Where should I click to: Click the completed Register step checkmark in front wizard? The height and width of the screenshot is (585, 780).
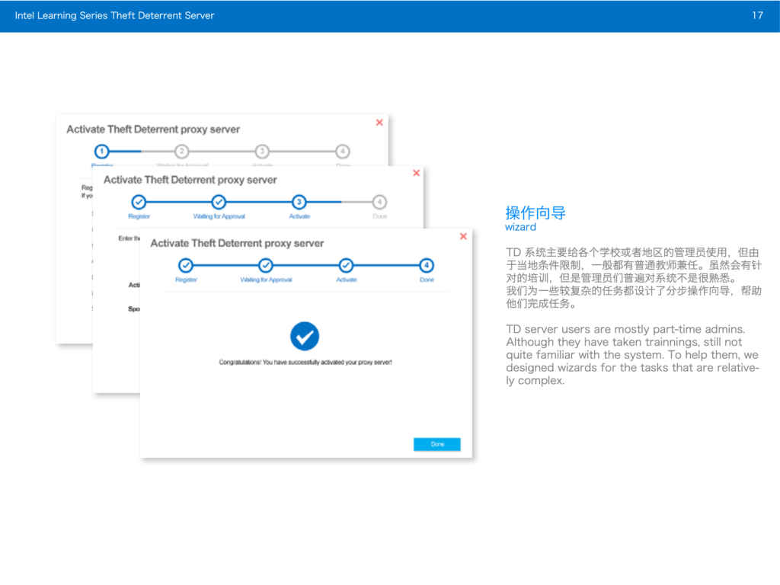click(x=186, y=266)
